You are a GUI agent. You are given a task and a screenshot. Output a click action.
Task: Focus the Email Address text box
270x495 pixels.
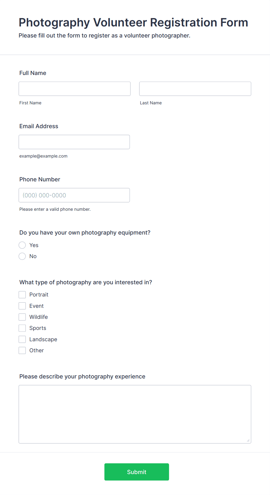point(74,142)
